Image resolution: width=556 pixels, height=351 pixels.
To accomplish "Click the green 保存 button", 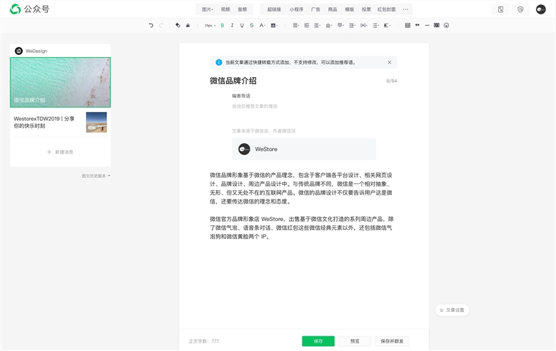I will 318,341.
